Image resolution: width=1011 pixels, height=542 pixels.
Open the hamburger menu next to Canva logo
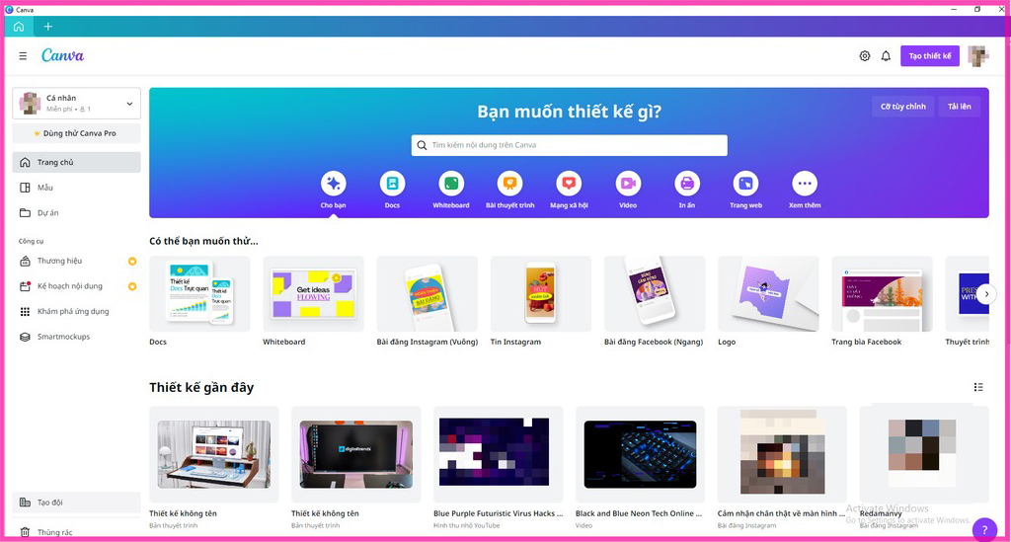(23, 56)
